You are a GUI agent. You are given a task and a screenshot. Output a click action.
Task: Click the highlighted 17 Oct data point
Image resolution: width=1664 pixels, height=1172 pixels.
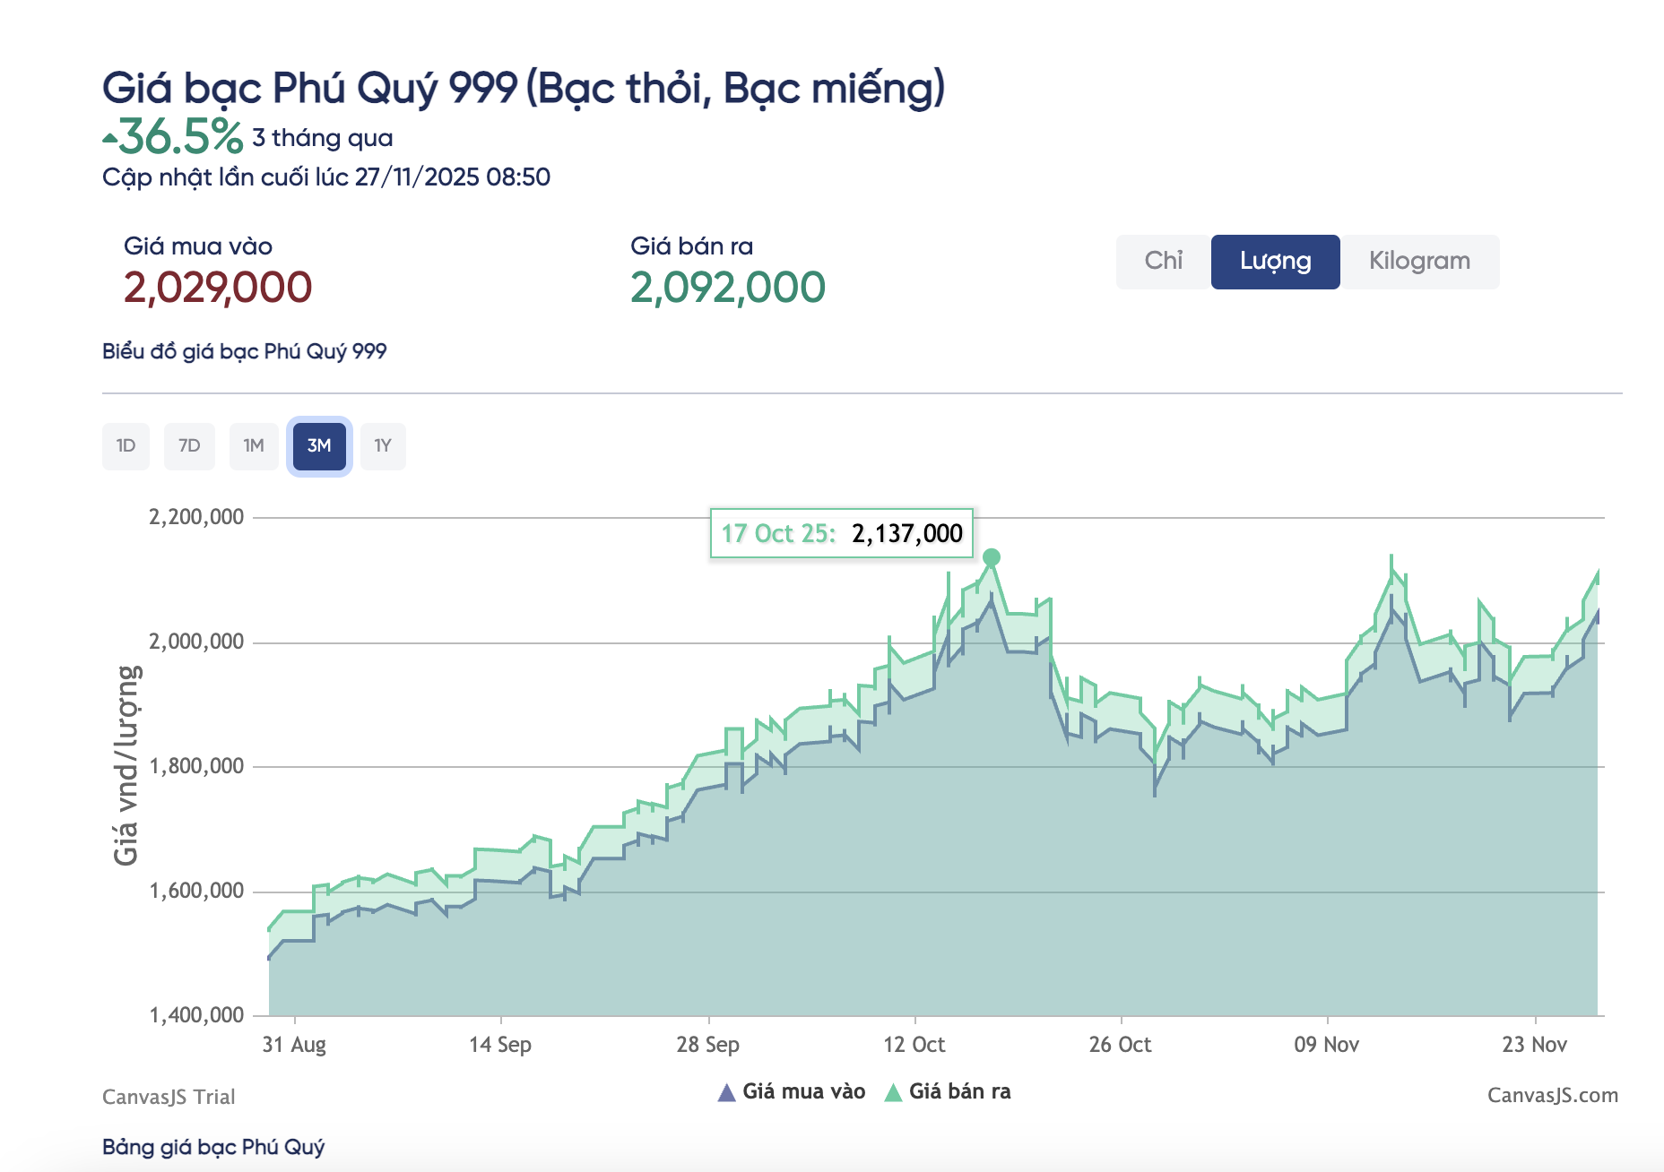coord(991,557)
